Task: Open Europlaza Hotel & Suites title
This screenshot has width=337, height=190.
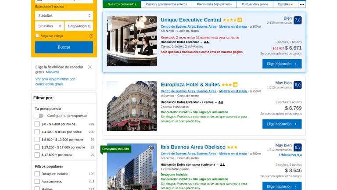Action: [190, 84]
